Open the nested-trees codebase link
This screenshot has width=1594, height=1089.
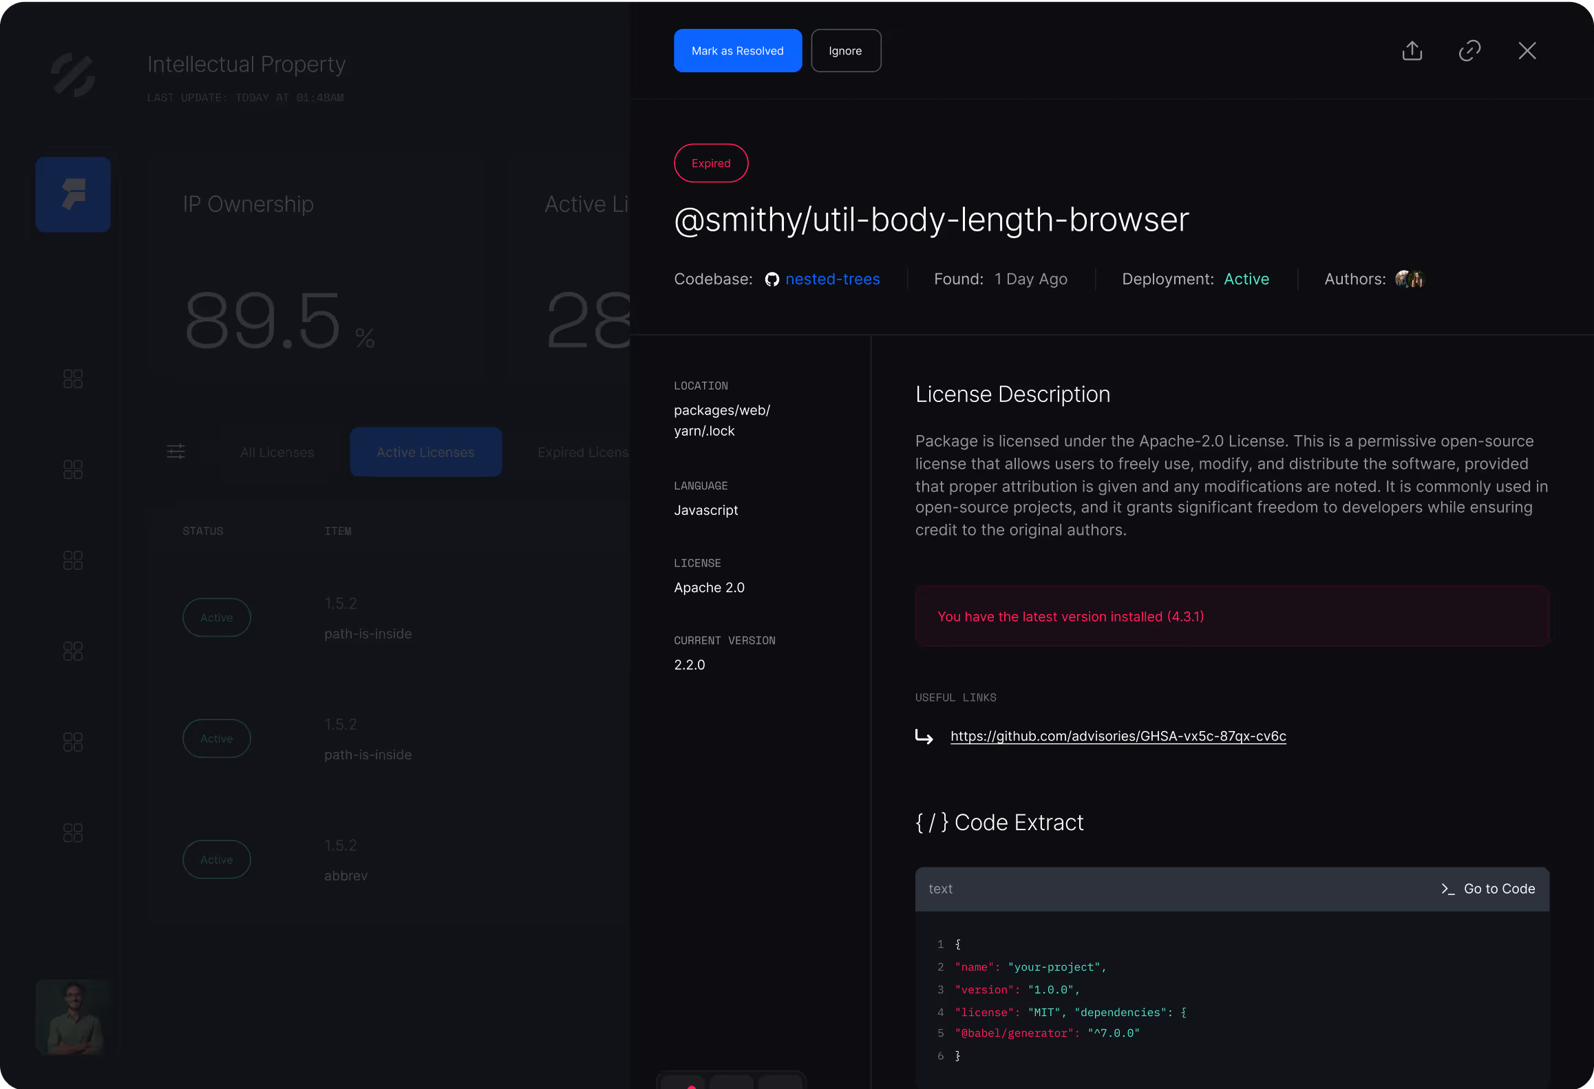[832, 279]
